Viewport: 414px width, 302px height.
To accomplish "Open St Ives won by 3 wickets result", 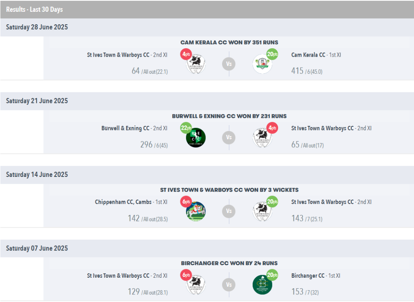I will pos(229,190).
